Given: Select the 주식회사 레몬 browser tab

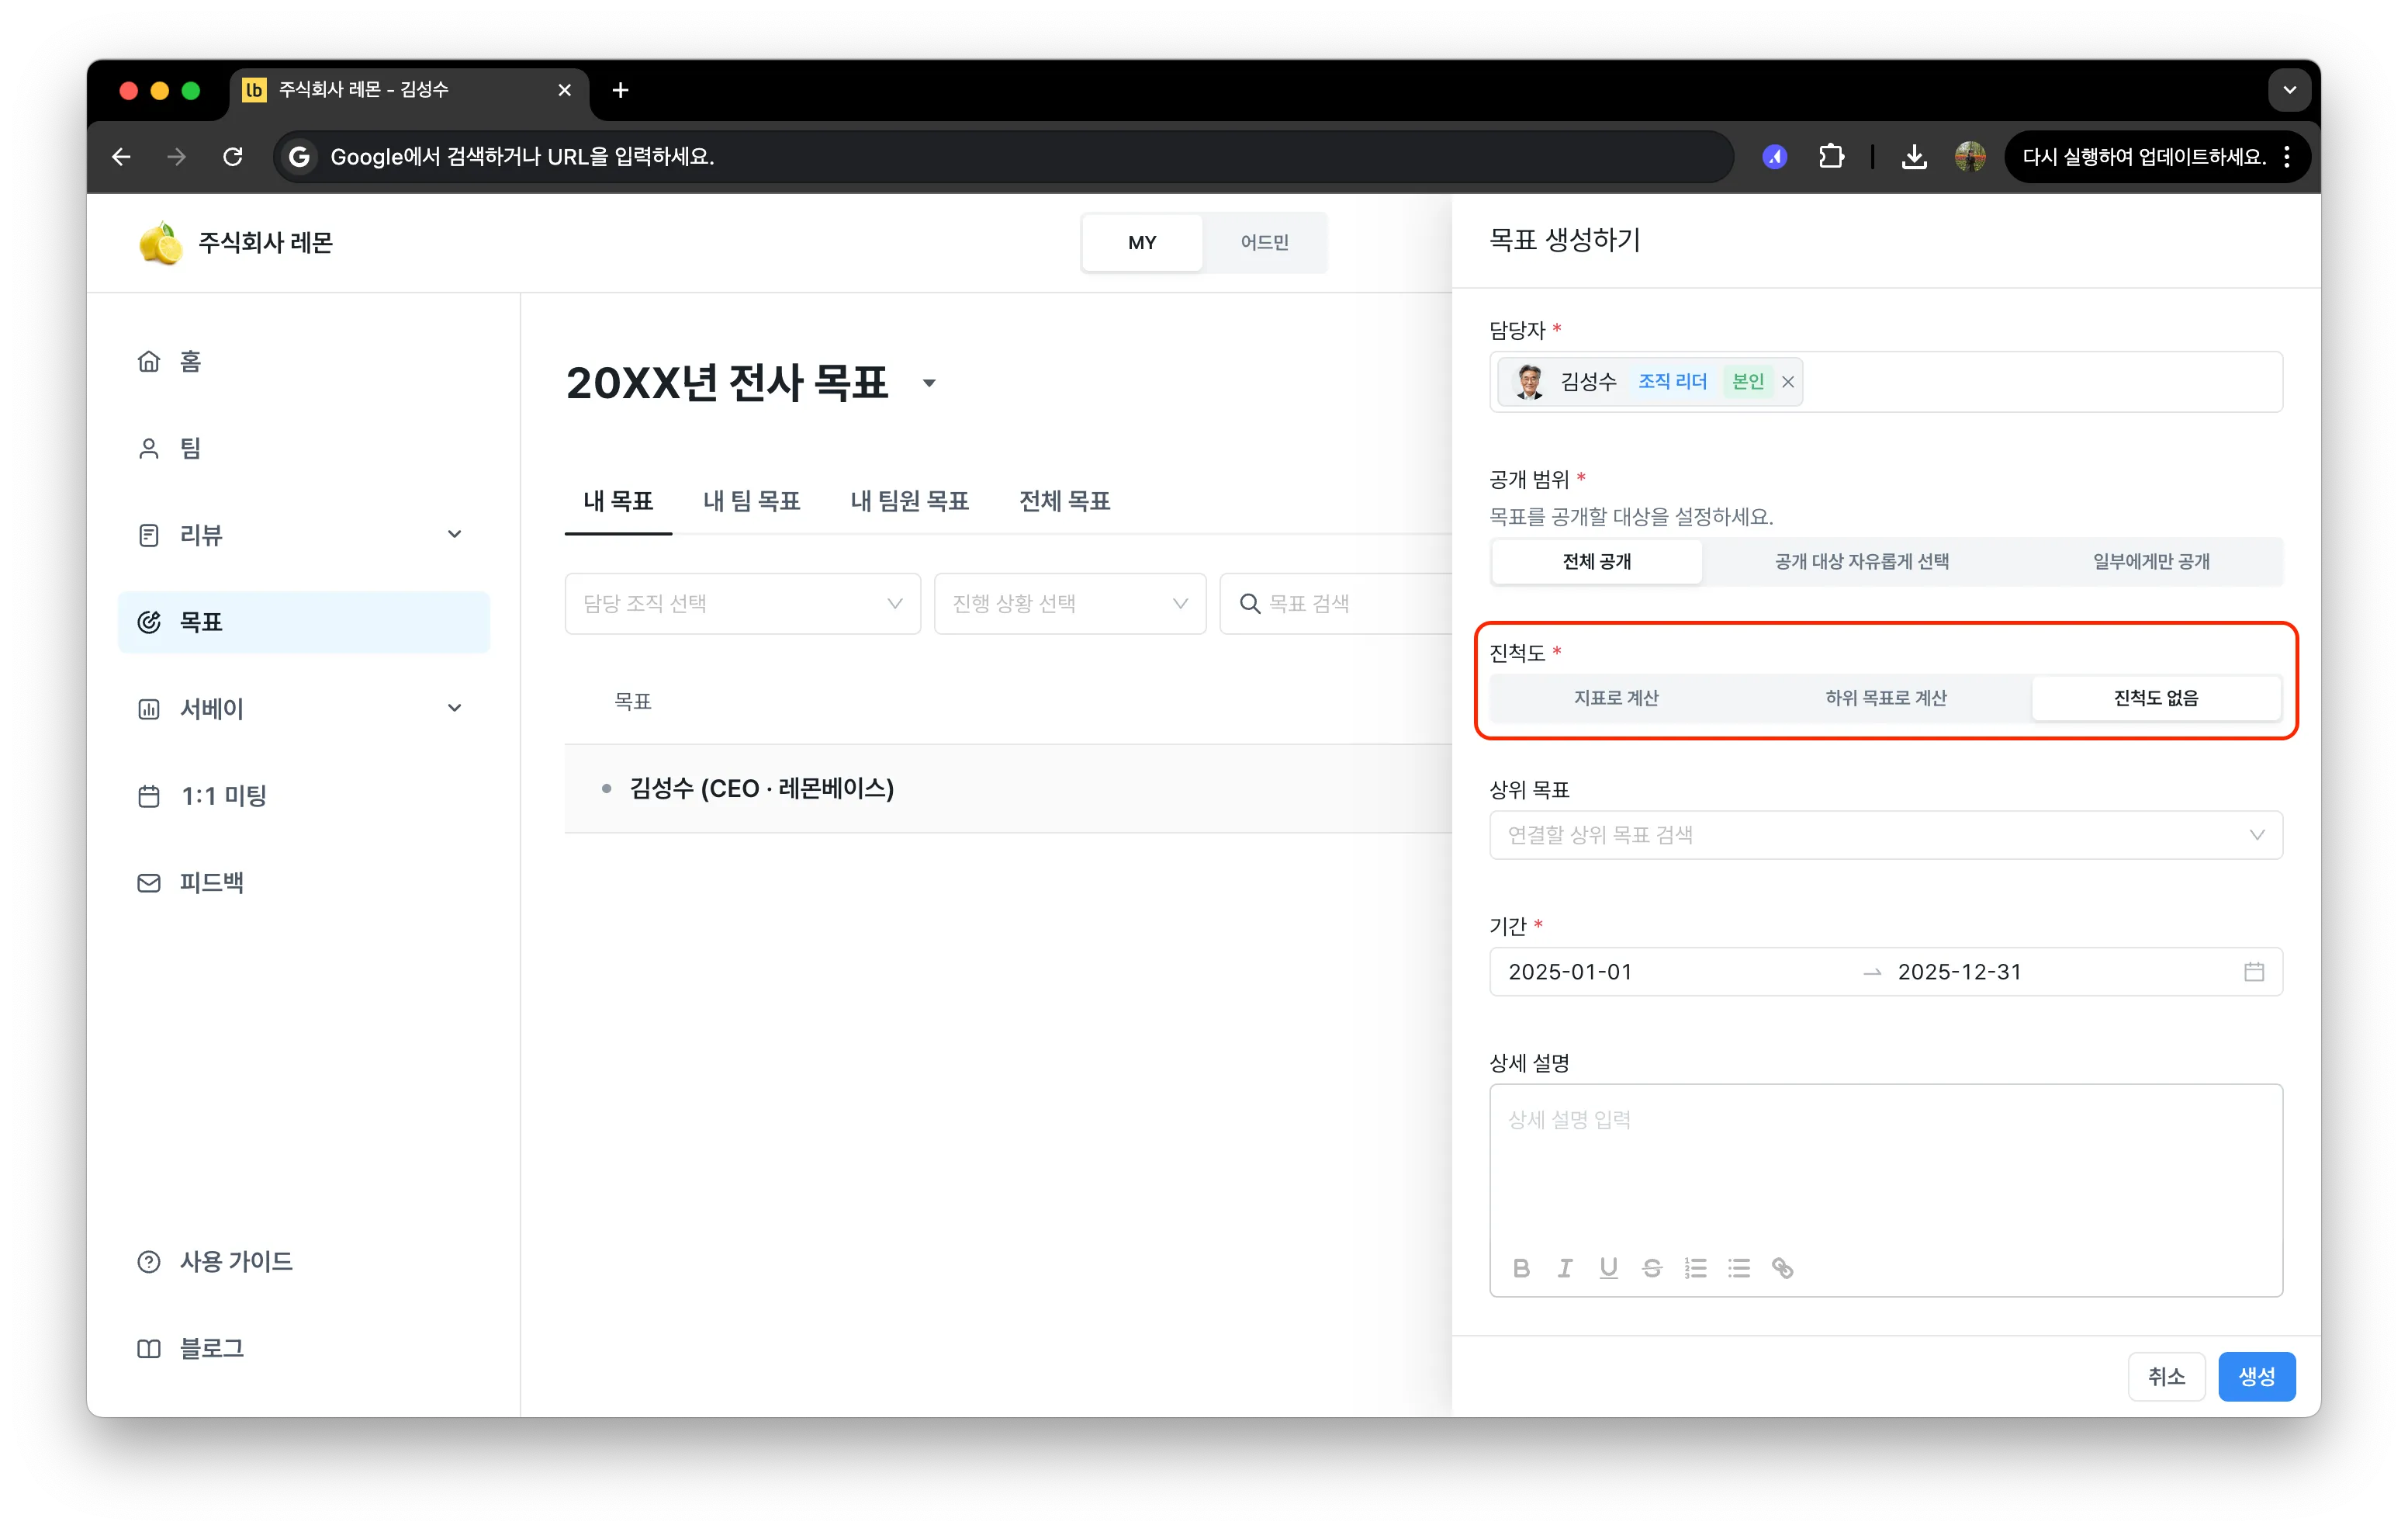Looking at the screenshot, I should [408, 90].
